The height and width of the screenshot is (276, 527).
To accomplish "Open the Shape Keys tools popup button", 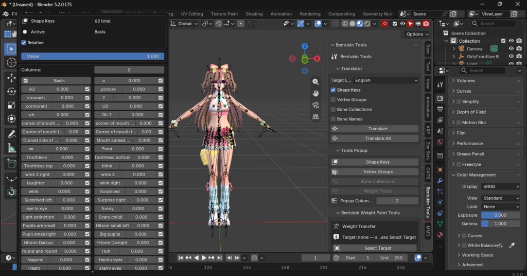I will pyautogui.click(x=375, y=162).
